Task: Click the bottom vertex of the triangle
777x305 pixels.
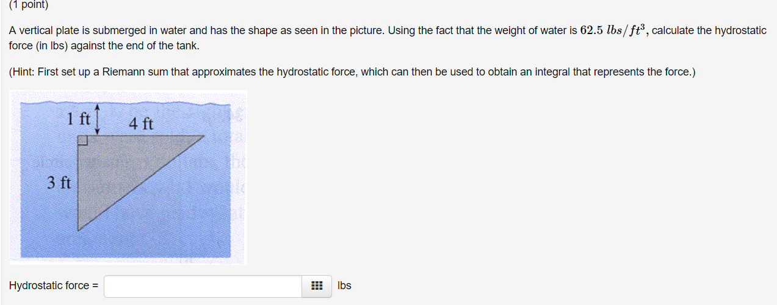Action: 79,229
